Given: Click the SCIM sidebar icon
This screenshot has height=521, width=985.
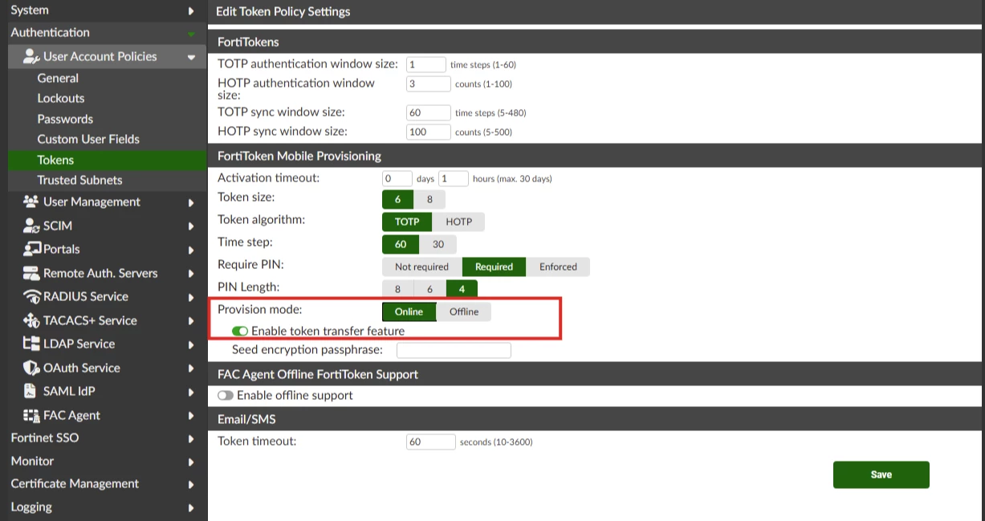Looking at the screenshot, I should [x=31, y=226].
